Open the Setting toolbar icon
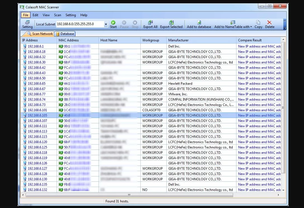This screenshot has height=208, width=304. pyautogui.click(x=27, y=25)
